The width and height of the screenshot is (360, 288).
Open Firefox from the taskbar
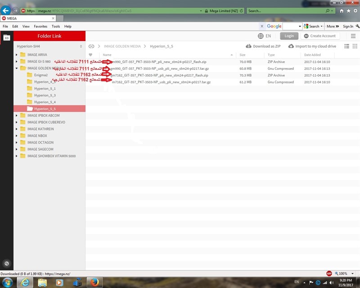click(x=94, y=282)
